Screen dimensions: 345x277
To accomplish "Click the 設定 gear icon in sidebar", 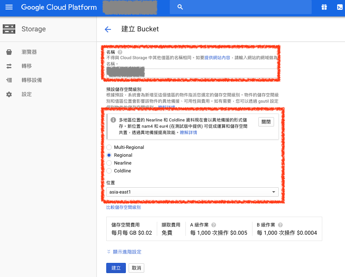I will click(x=9, y=94).
